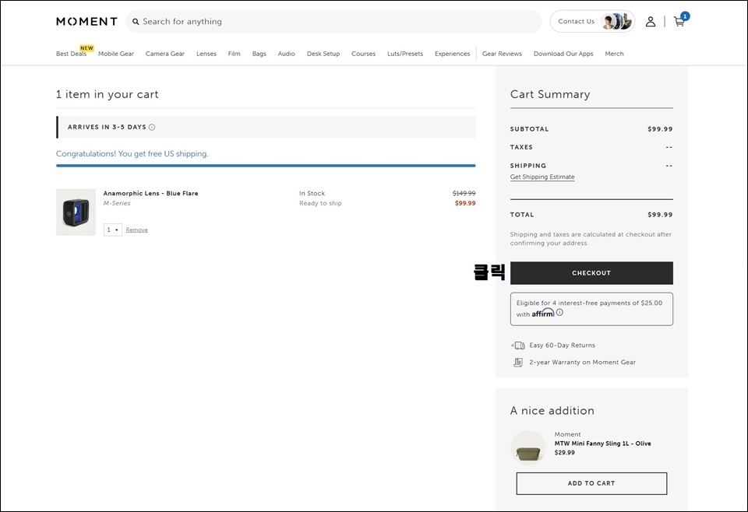Click the Anamorphic Lens product thumbnail
This screenshot has height=512, width=748.
click(76, 212)
